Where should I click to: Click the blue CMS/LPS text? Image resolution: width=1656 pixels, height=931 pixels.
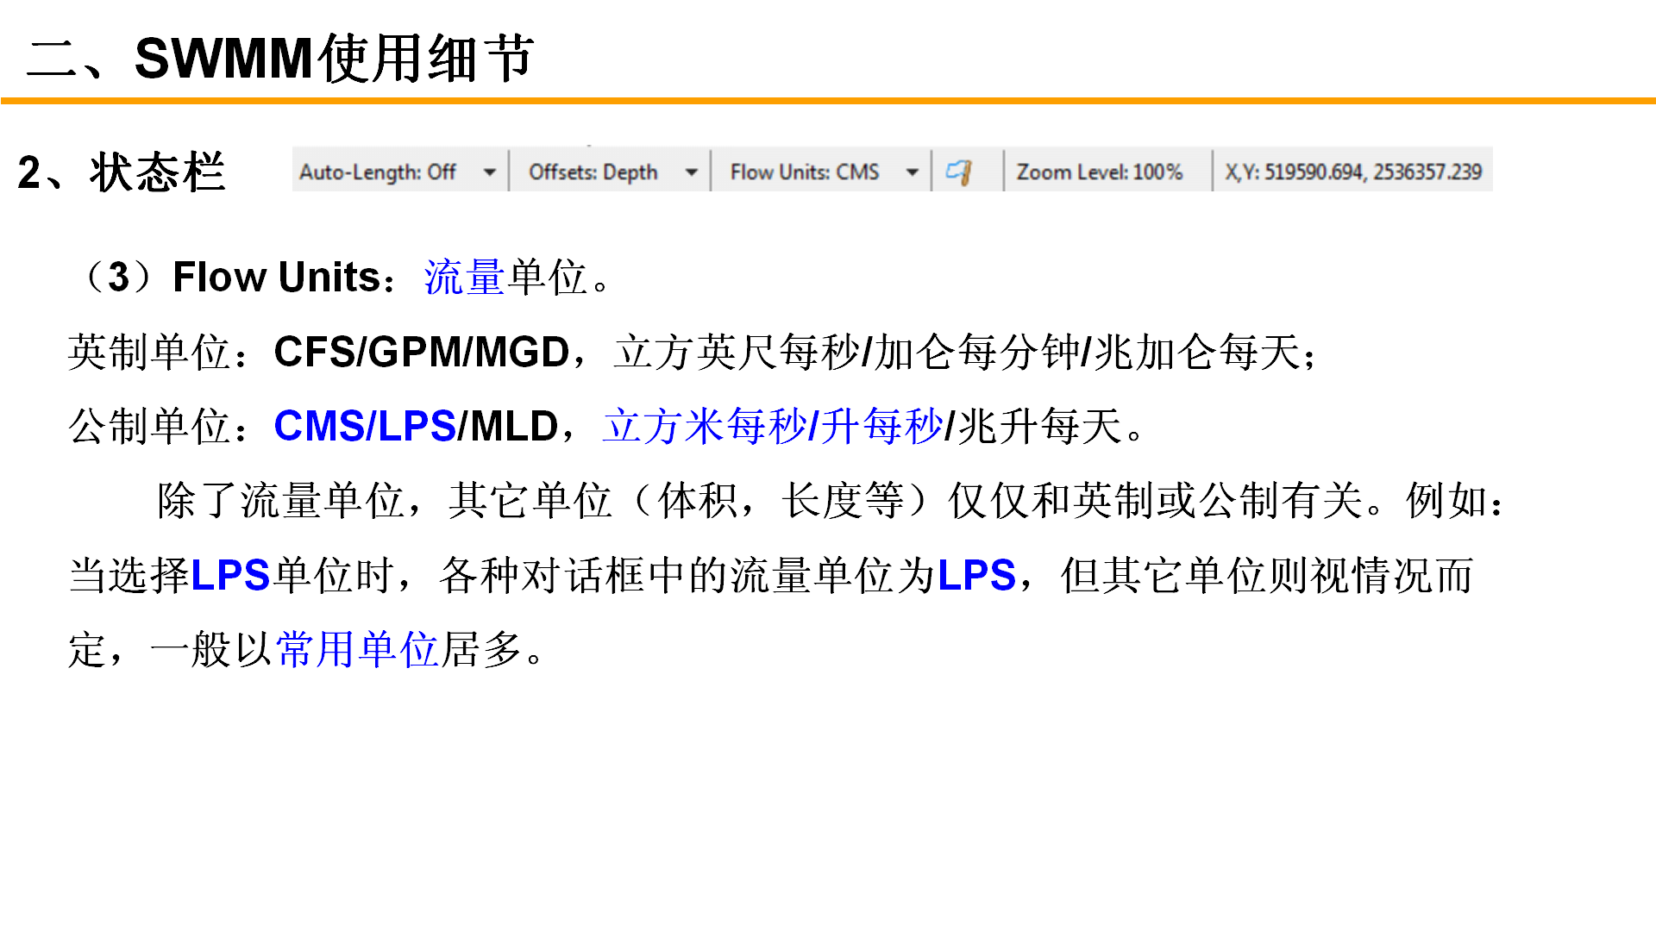[x=364, y=426]
